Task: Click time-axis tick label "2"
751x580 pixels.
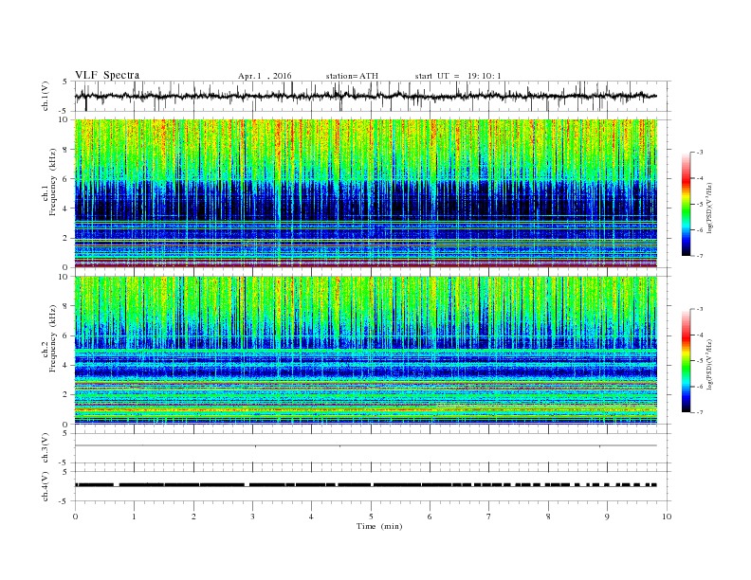Action: [x=193, y=517]
